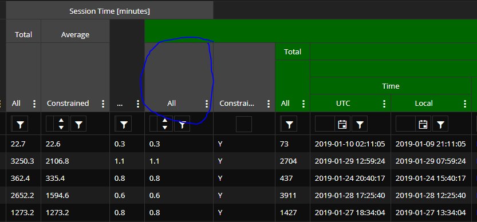Select cell with value 3250.3

(23, 161)
